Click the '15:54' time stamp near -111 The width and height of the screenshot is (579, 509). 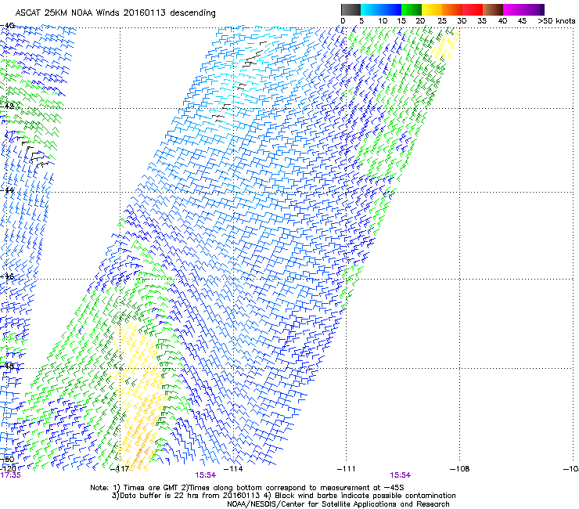click(x=401, y=475)
